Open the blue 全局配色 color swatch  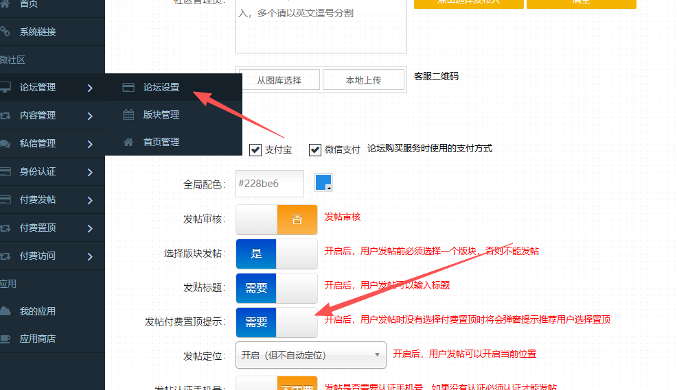tap(323, 182)
